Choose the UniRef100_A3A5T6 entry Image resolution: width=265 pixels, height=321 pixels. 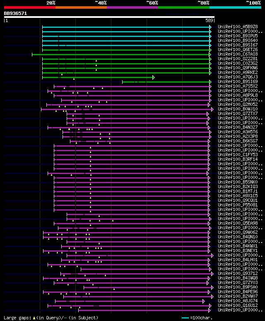tap(238, 132)
